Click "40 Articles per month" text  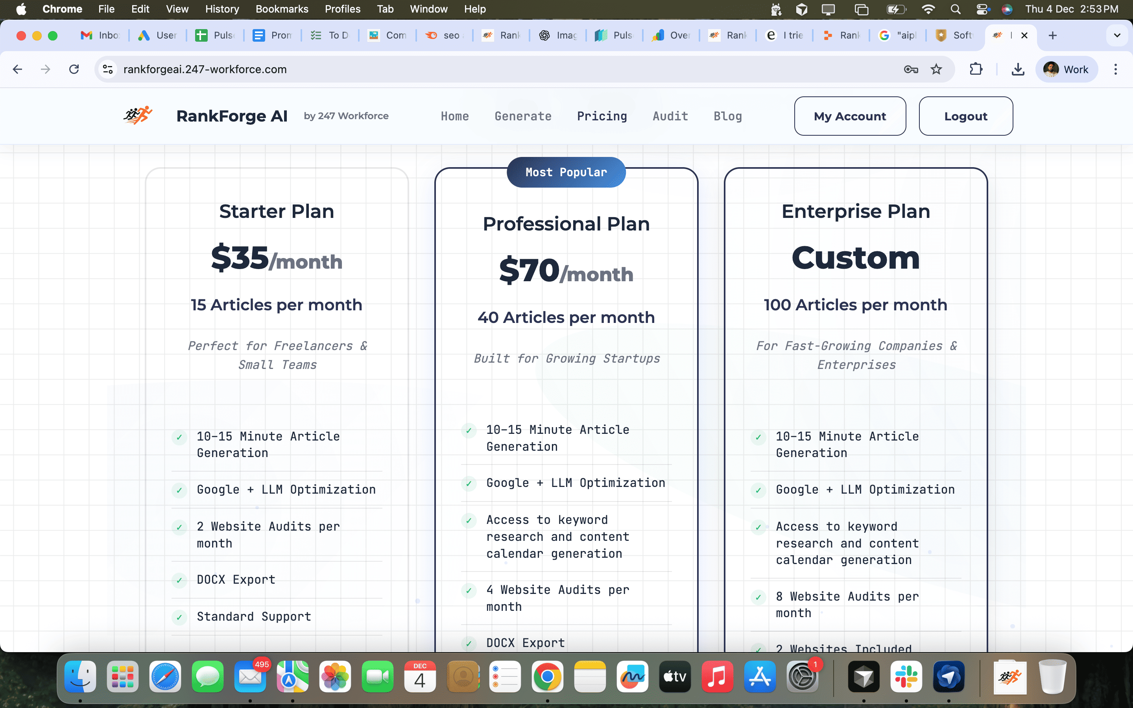click(x=566, y=317)
